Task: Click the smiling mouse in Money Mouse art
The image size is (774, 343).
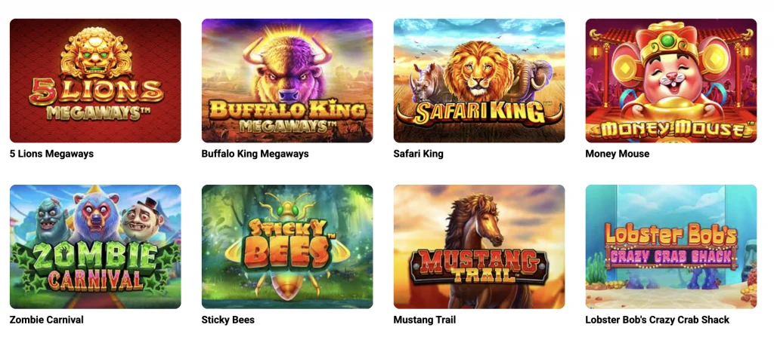Action: (x=670, y=74)
